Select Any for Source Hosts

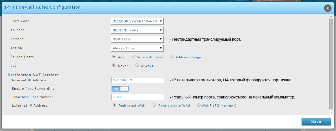(x=114, y=57)
